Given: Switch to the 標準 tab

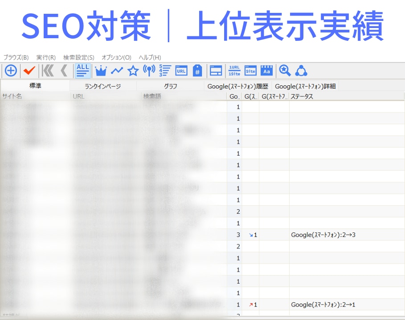Looking at the screenshot, I should pos(35,85).
